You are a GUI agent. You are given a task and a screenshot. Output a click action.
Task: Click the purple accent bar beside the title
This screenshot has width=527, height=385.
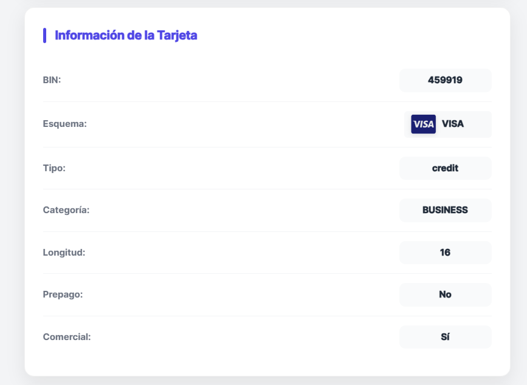coord(45,35)
